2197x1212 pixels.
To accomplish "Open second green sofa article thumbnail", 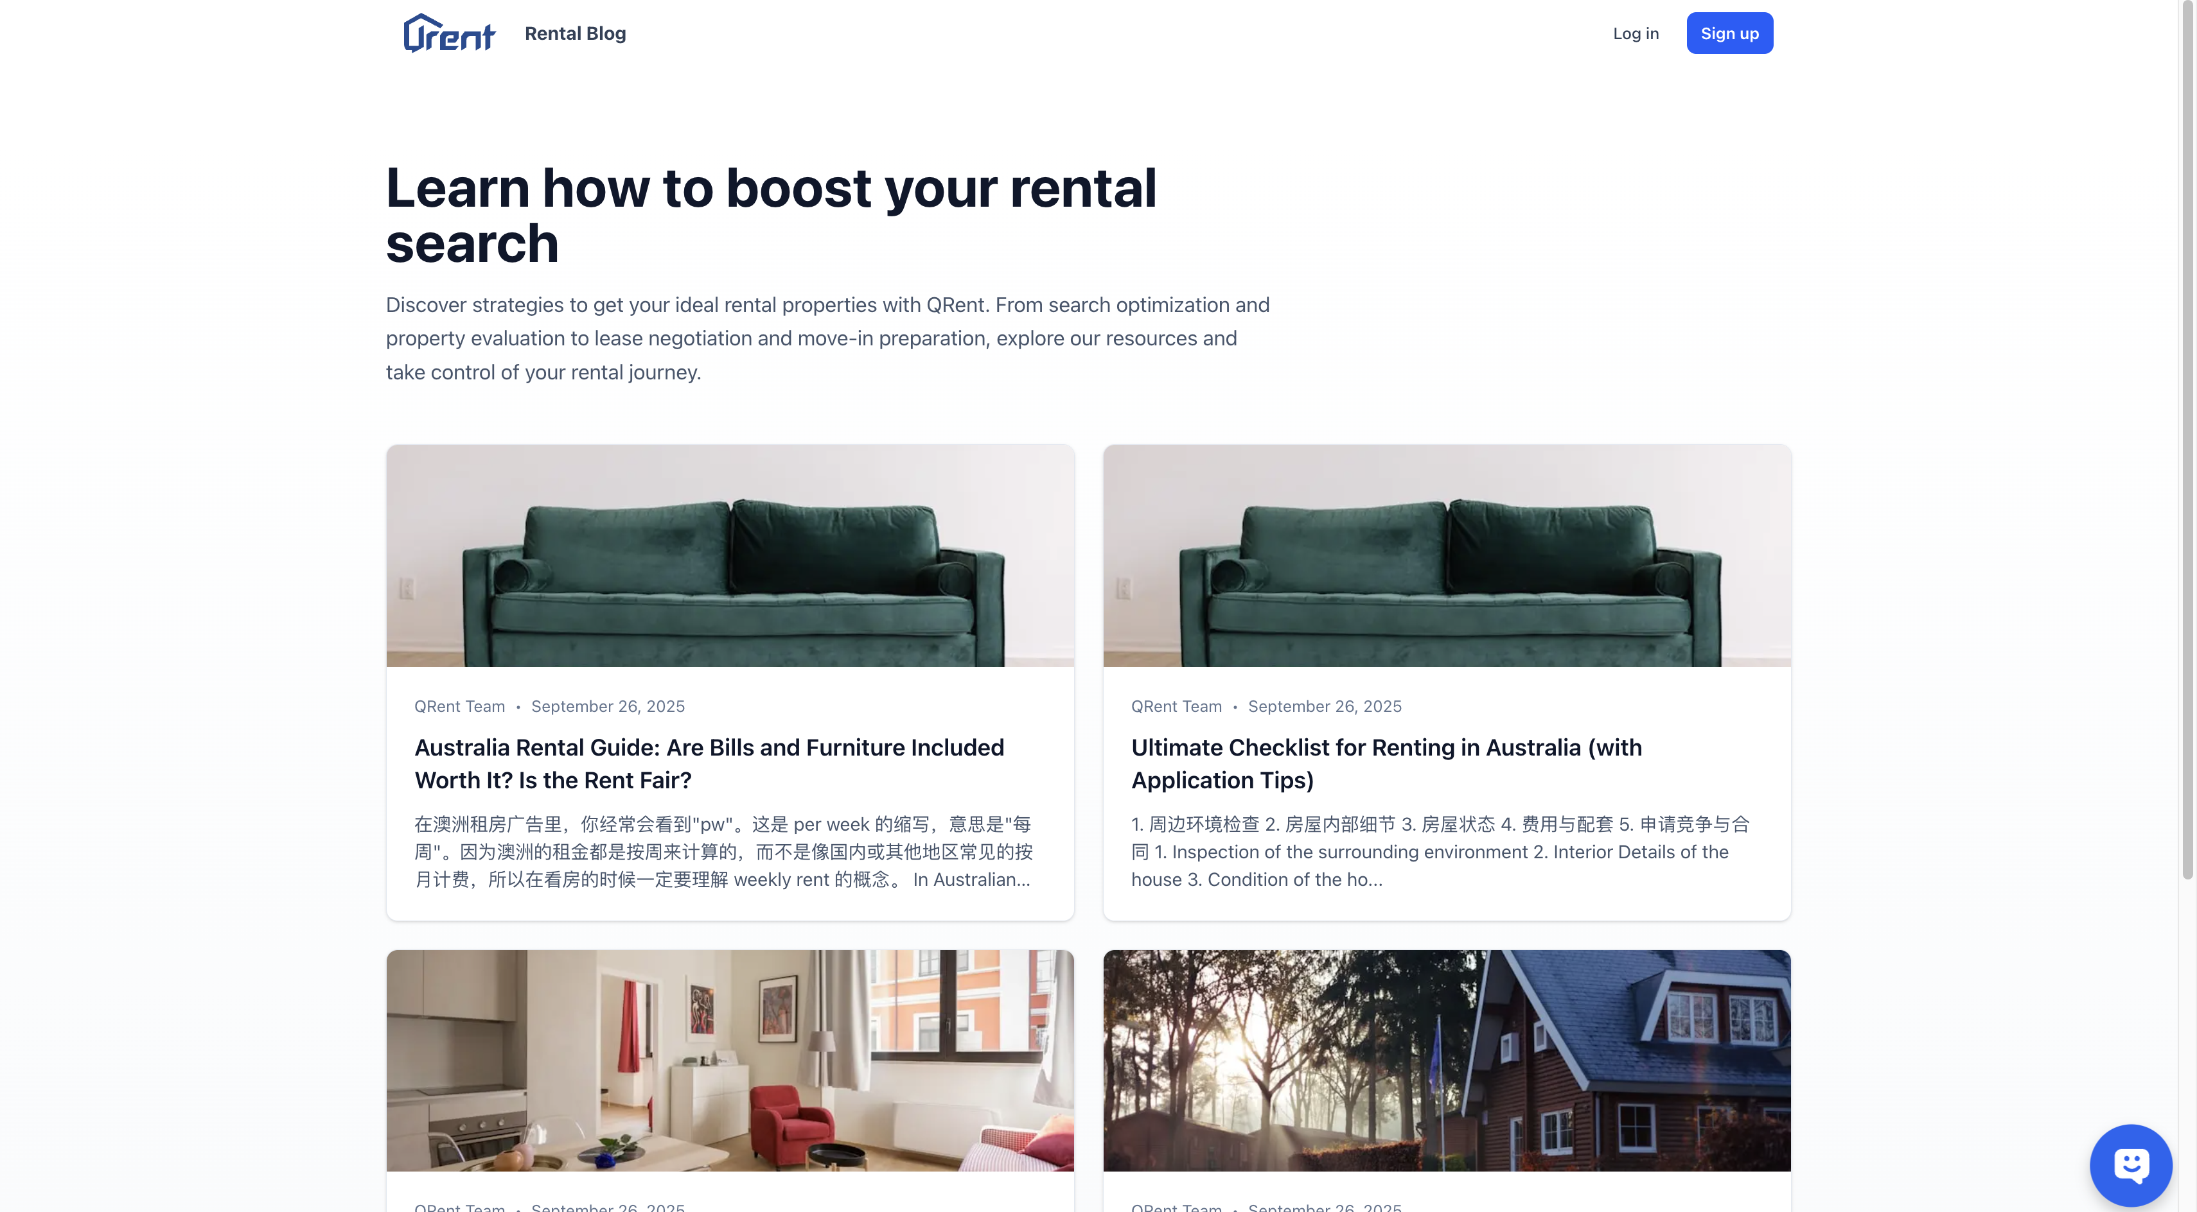I will 1447,556.
